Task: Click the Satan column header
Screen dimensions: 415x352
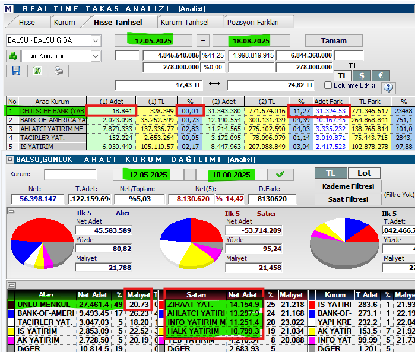Action: tap(196, 294)
